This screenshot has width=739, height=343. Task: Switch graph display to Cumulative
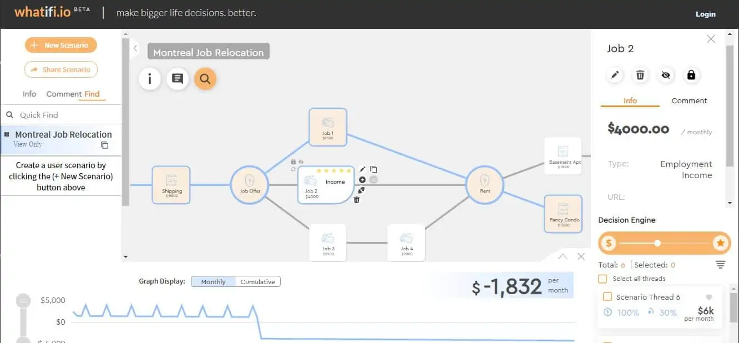pyautogui.click(x=257, y=282)
